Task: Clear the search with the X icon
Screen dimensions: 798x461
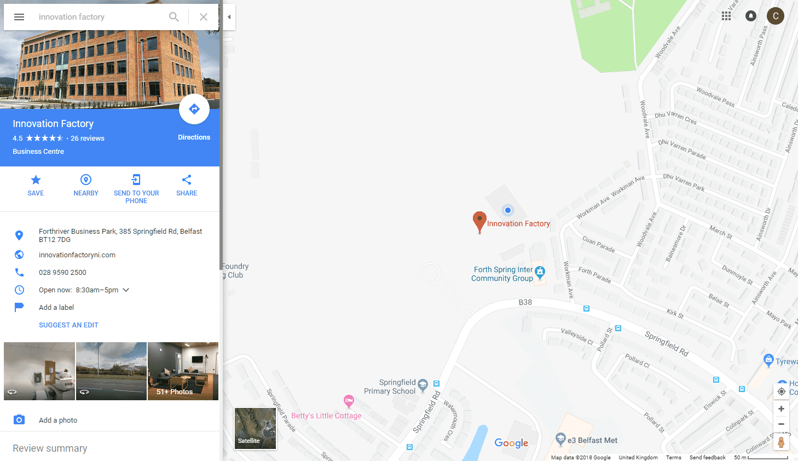Action: pos(204,17)
